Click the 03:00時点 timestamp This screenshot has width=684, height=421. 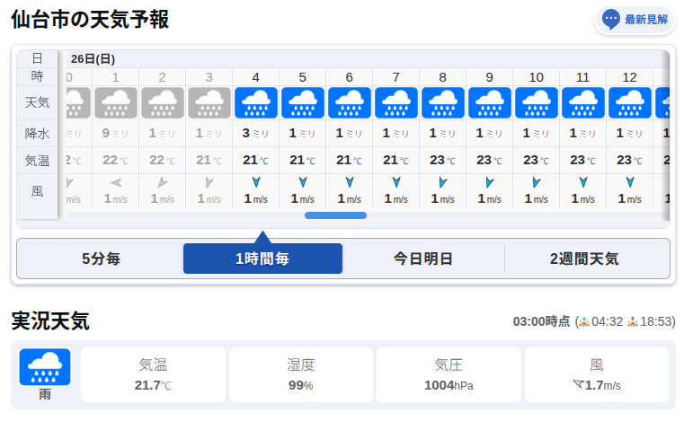[x=541, y=321]
